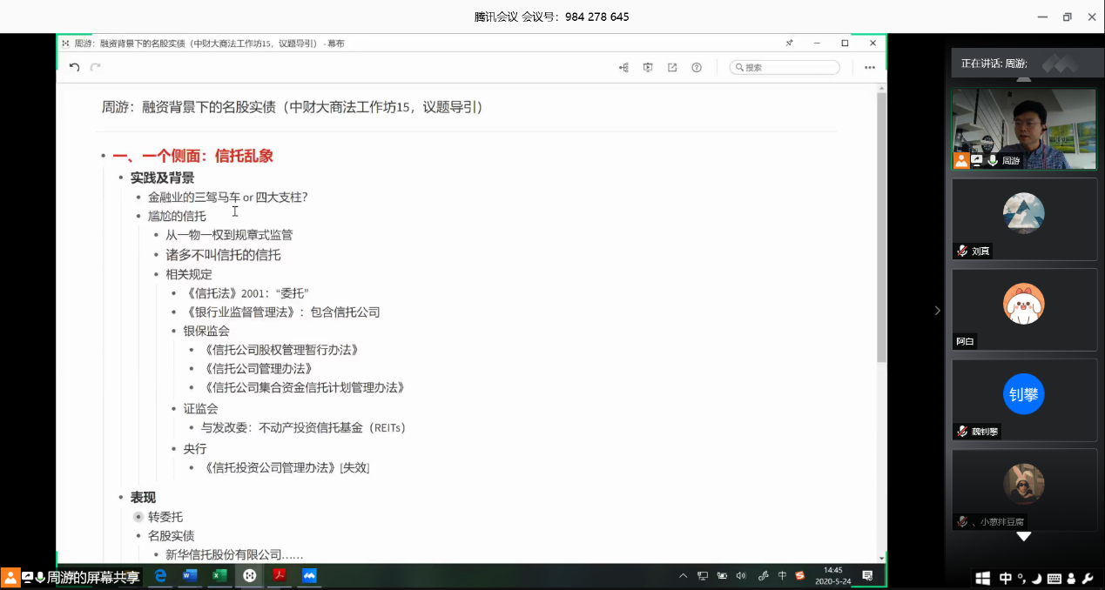Click the 一、一个侧面：信托乱象 heading
The image size is (1105, 590).
tap(192, 157)
